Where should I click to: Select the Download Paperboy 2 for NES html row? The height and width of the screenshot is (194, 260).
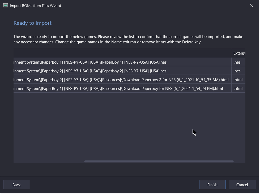[x=129, y=80]
